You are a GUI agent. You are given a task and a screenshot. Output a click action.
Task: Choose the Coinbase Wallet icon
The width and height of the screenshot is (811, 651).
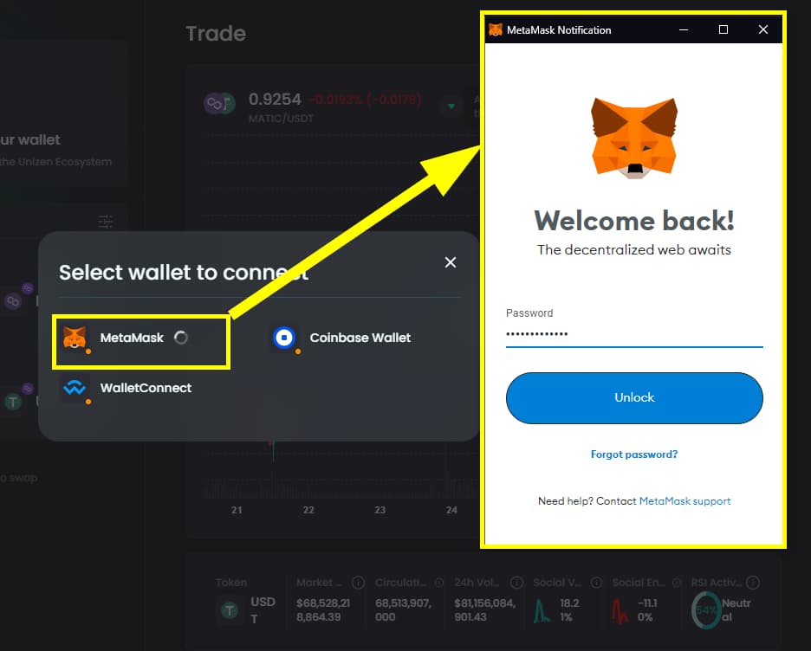click(286, 338)
